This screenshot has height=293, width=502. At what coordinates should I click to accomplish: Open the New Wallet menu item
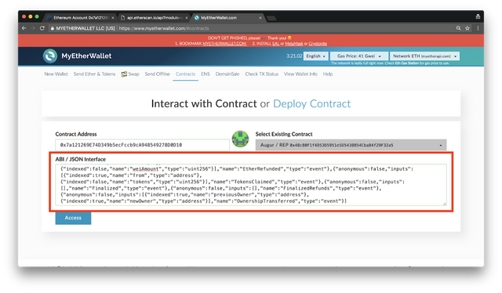(56, 74)
